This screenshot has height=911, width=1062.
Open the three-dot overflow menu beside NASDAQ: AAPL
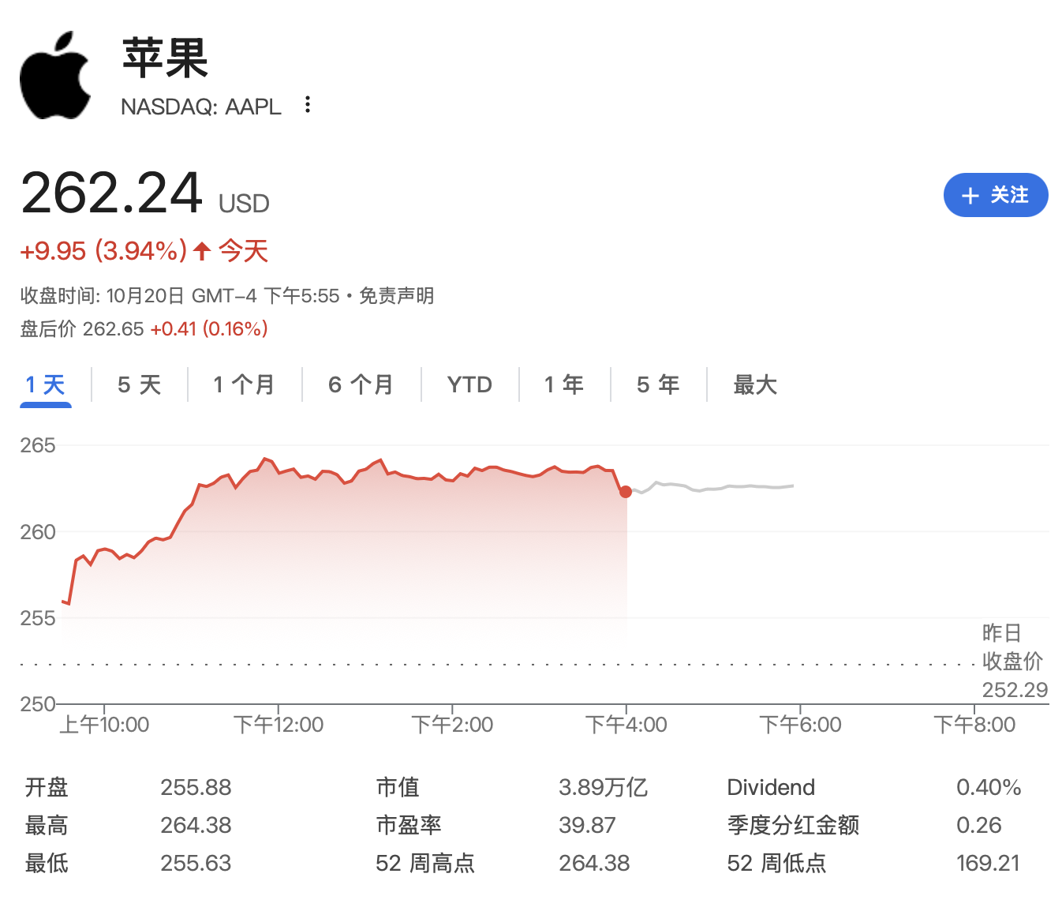coord(307,105)
